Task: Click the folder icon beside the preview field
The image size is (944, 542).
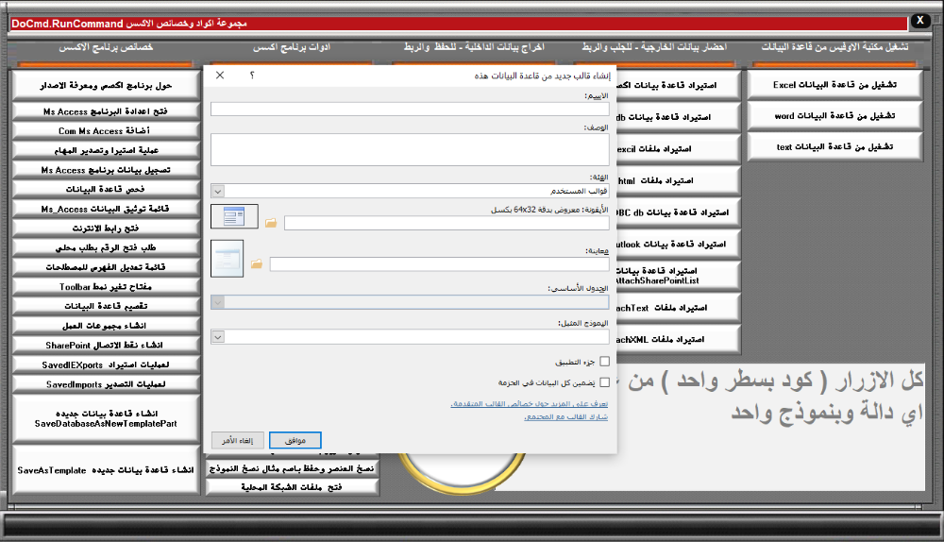Action: point(257,263)
